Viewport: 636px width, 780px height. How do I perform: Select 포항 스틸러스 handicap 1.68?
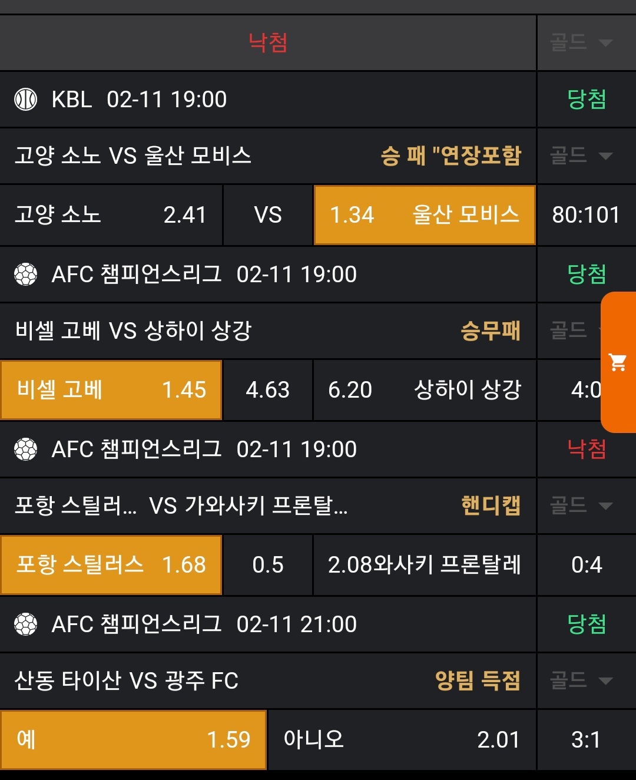[111, 564]
